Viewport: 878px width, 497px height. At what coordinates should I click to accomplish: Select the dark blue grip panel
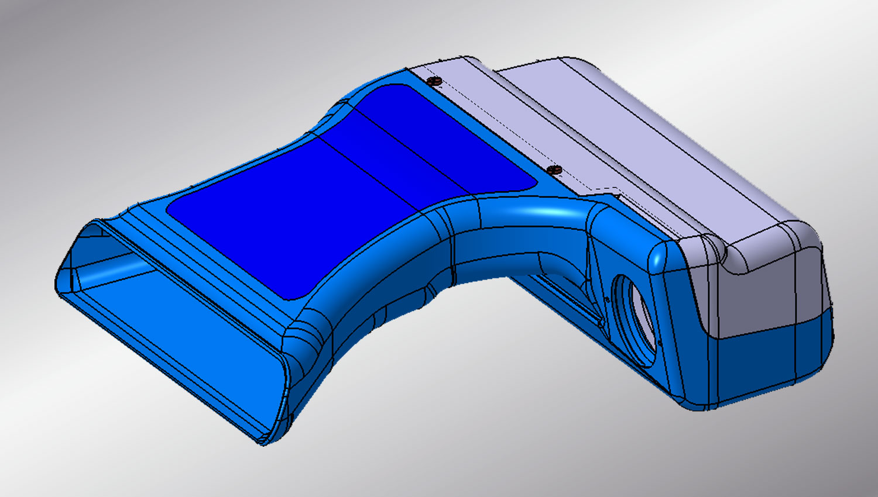coord(351,191)
